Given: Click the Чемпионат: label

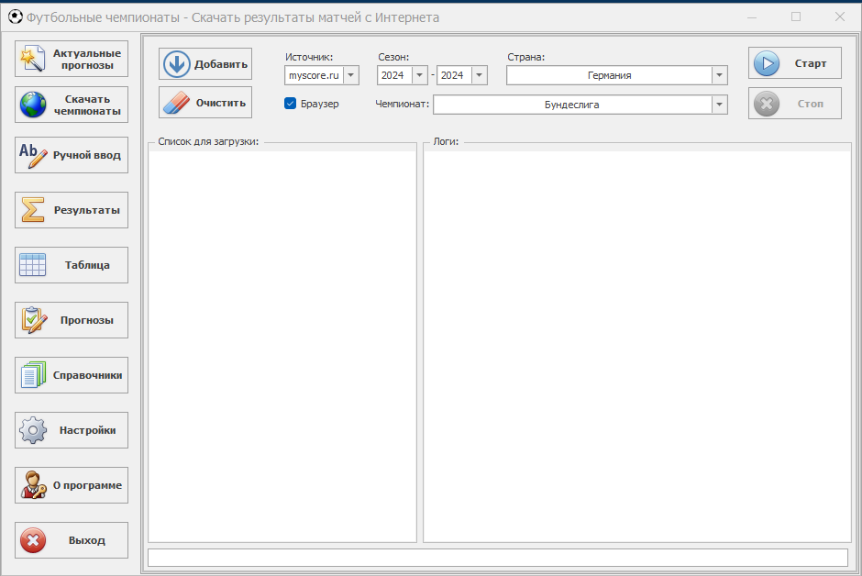Looking at the screenshot, I should click(x=403, y=104).
